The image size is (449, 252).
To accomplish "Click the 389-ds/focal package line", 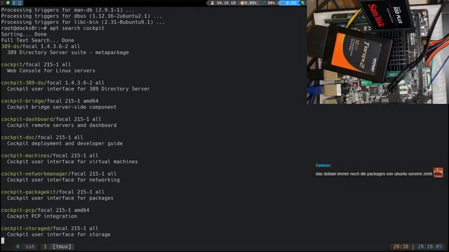I will click(40, 46).
